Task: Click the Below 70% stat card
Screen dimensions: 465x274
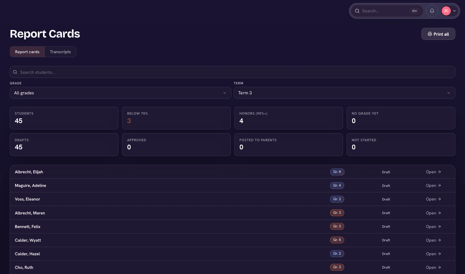Action: click(x=176, y=118)
